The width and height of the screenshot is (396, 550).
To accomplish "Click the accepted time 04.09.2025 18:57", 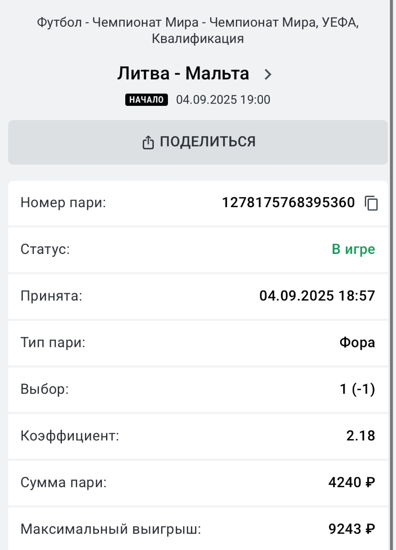I will click(317, 296).
